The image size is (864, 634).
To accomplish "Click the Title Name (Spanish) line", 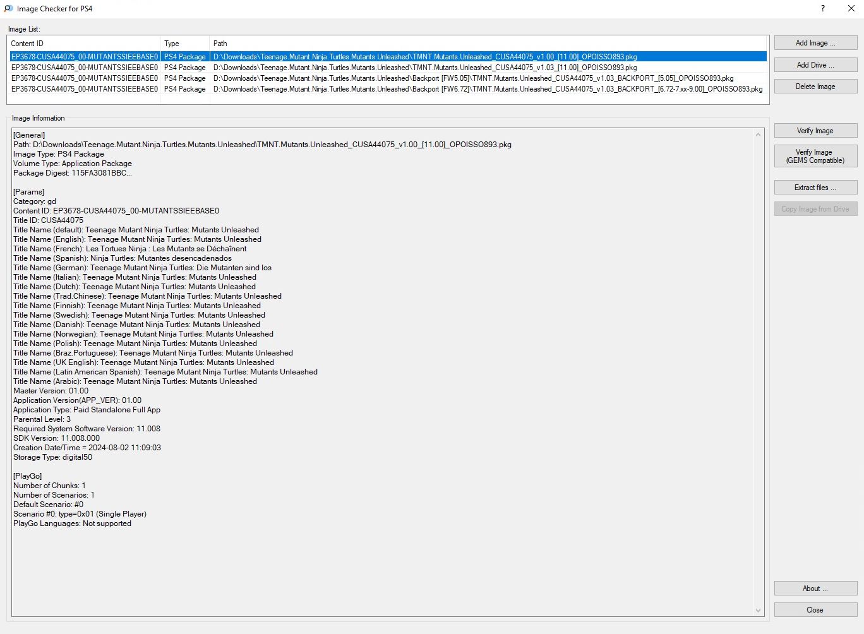I will (x=123, y=258).
